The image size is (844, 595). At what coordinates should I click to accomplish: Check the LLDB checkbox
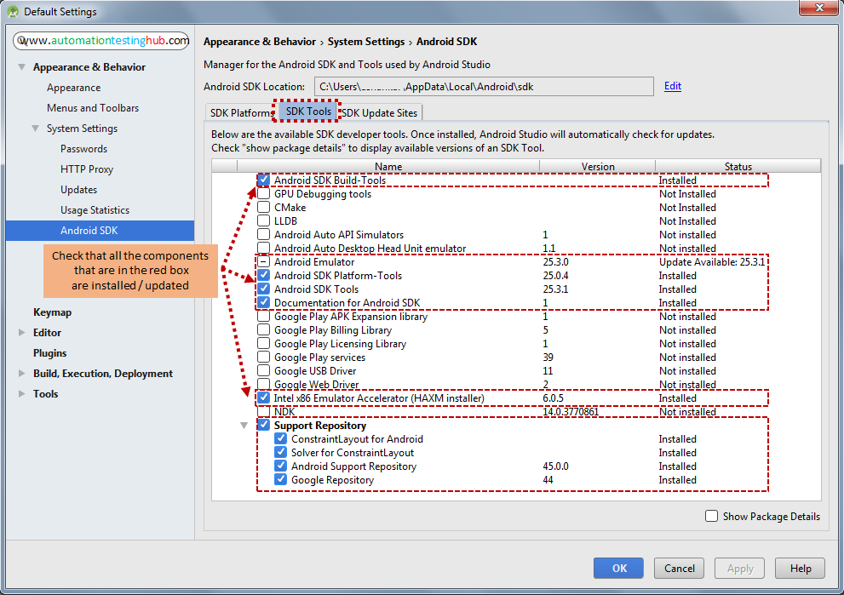click(263, 220)
